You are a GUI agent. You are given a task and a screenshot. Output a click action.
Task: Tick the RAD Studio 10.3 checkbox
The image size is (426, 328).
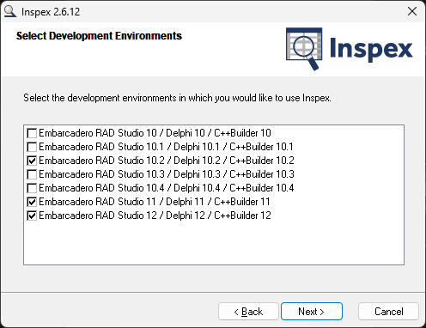(x=32, y=174)
